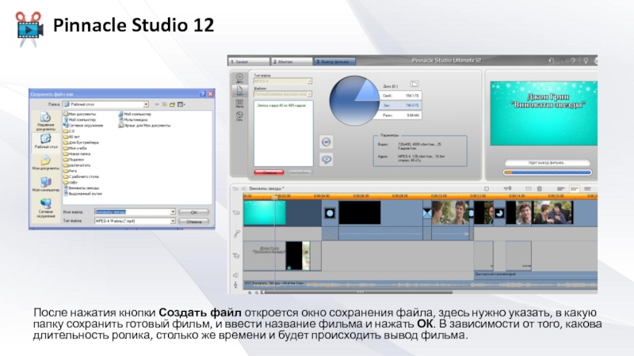Click the QuickTime player launch icon
634x356 pixels.
(x=327, y=160)
